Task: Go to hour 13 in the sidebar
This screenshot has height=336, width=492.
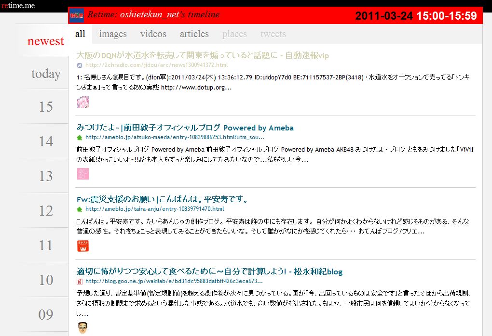Action: (46, 176)
